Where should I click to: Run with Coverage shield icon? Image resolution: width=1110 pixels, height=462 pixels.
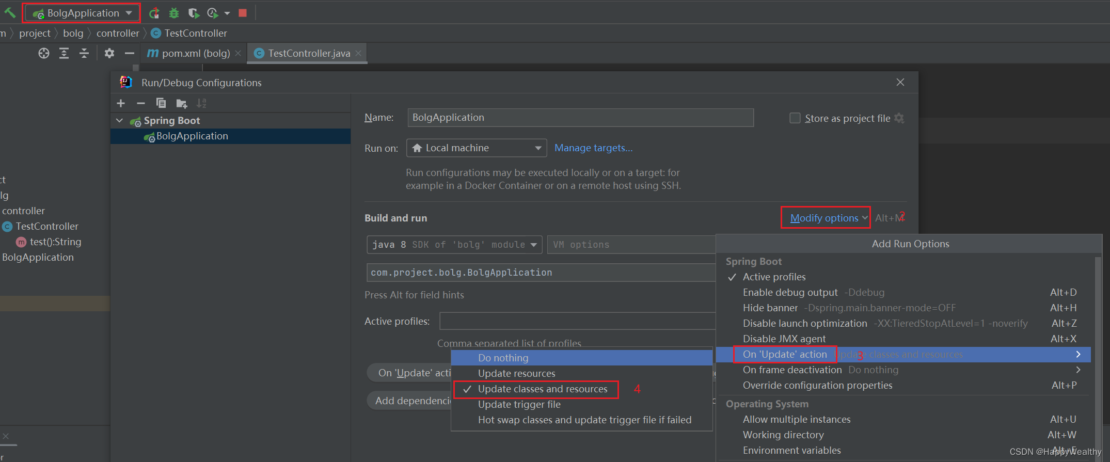click(194, 13)
